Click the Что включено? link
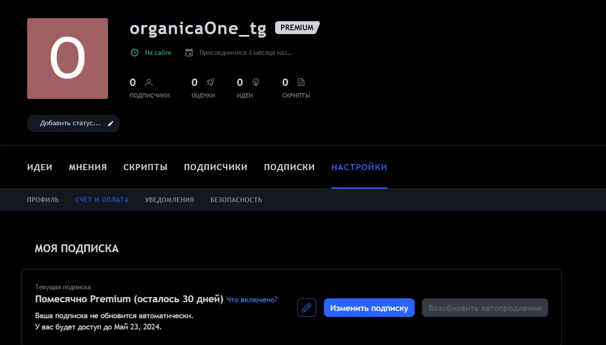The image size is (606, 345). tap(252, 300)
